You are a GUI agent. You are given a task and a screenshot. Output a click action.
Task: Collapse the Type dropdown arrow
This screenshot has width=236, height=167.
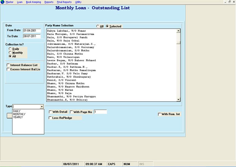pos(42,106)
